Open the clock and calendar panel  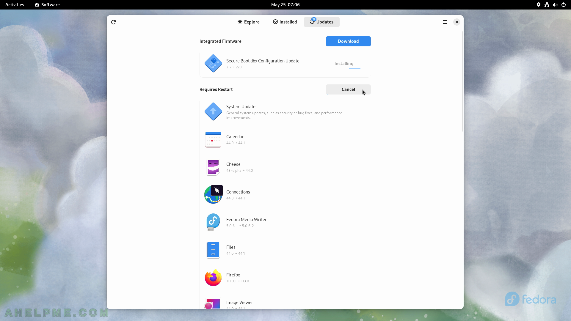[285, 5]
